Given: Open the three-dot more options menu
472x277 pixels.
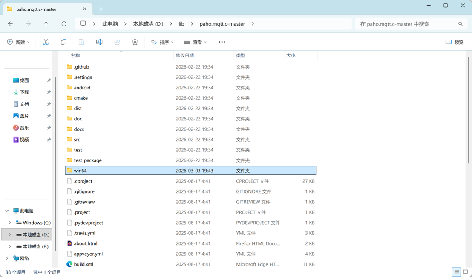Looking at the screenshot, I should (222, 42).
